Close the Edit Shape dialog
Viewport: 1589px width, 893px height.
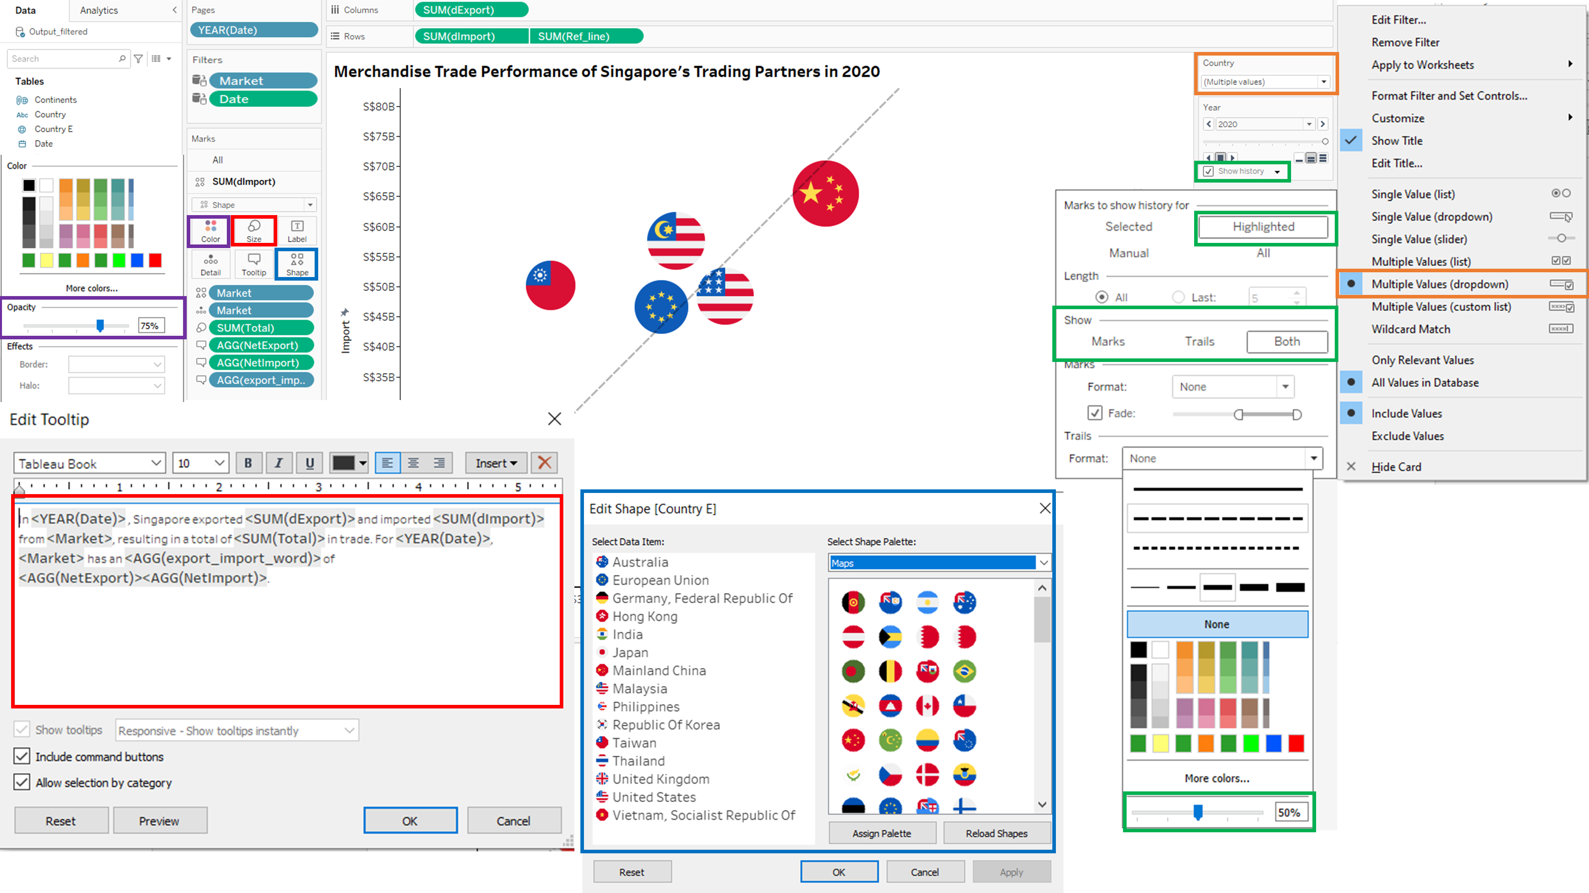(1045, 508)
